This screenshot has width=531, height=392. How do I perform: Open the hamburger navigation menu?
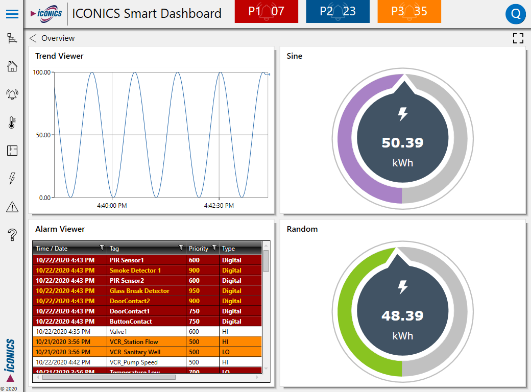click(x=12, y=14)
